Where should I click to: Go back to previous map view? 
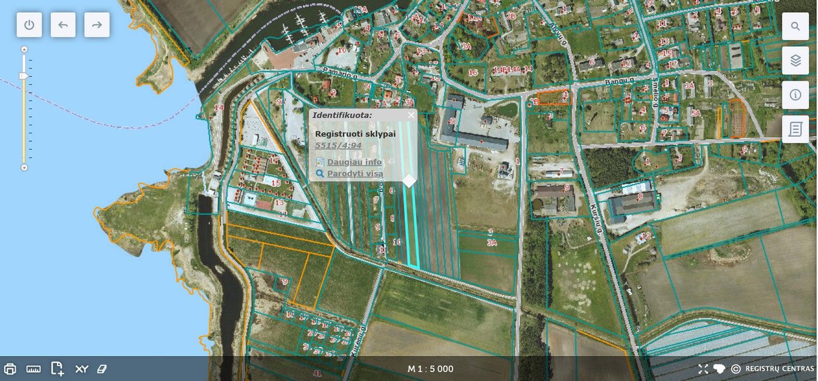click(63, 25)
